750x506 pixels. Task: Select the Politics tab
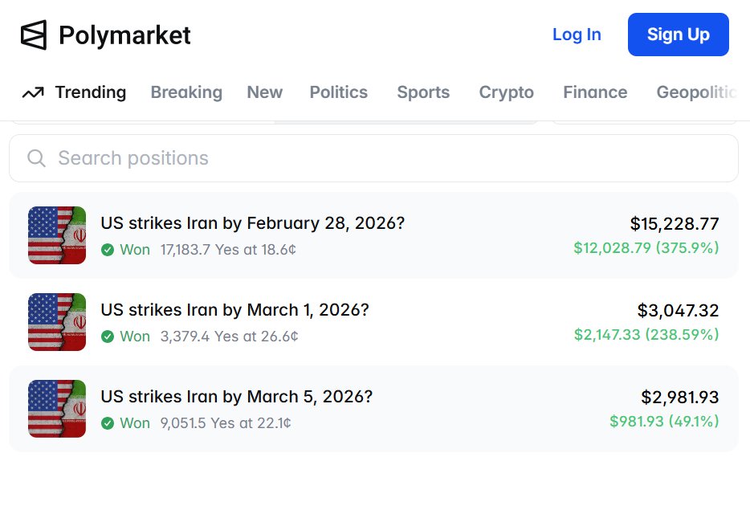[x=338, y=92]
